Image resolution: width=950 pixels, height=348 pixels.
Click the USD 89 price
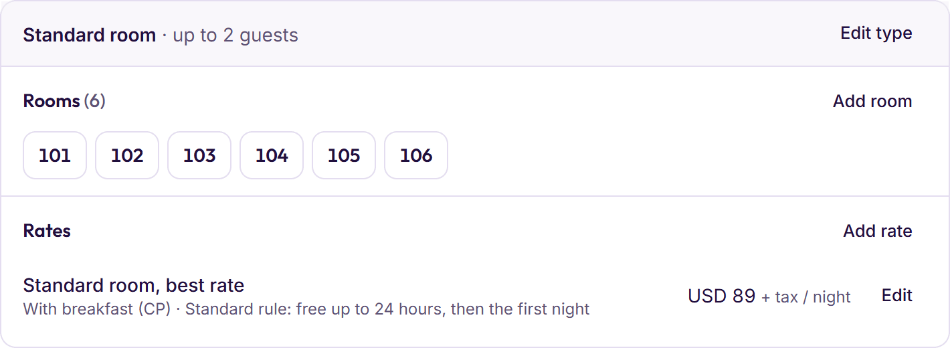tap(722, 296)
